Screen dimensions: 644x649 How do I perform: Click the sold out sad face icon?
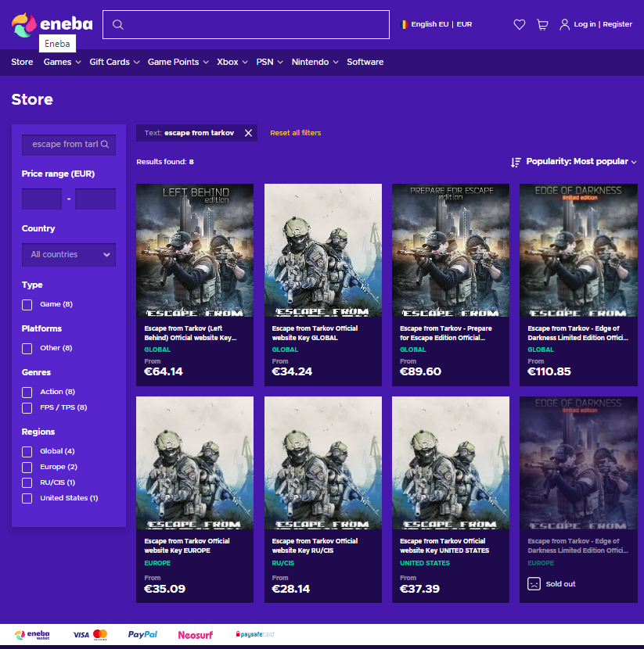click(534, 583)
